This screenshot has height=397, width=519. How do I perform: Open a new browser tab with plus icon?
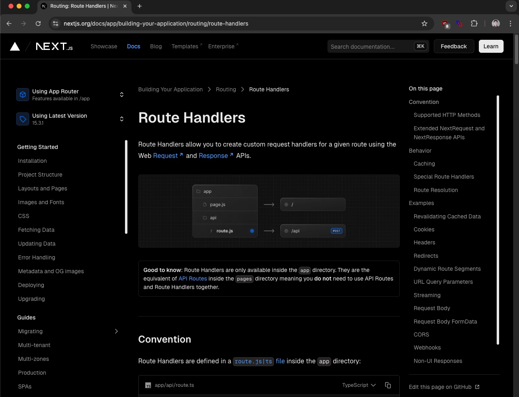(140, 6)
